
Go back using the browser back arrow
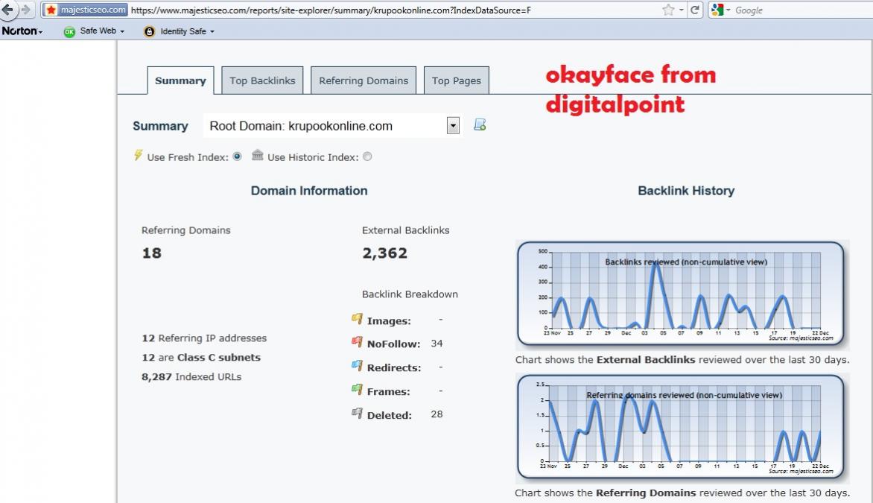coord(7,10)
